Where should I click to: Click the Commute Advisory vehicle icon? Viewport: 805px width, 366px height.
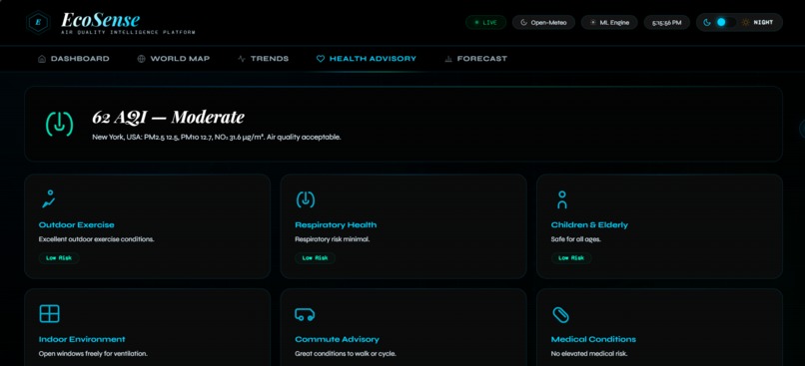pos(305,314)
